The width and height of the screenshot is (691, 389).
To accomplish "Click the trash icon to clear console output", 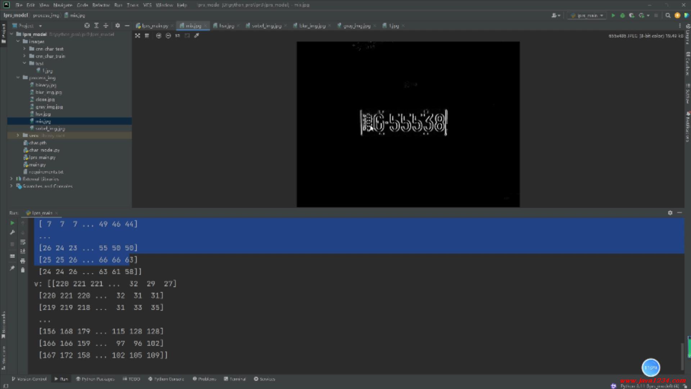I will coord(23,270).
